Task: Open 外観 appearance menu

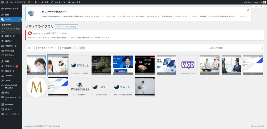Action: tap(11, 61)
